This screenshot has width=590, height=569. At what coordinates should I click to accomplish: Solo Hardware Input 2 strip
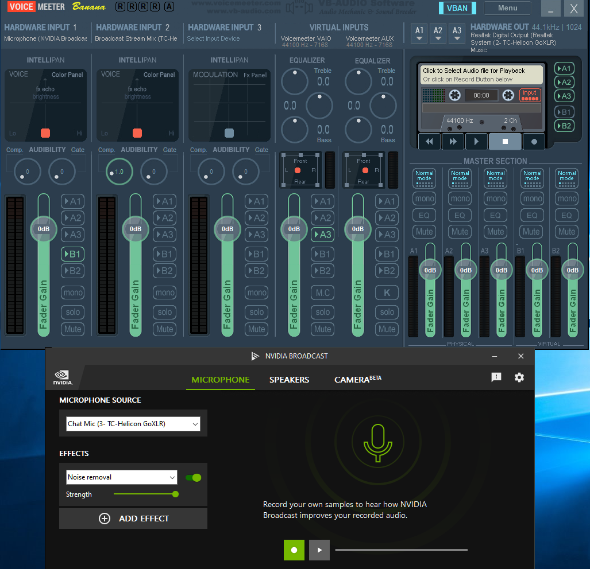[x=164, y=311]
